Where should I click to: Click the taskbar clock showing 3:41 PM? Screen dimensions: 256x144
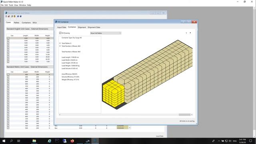(243, 141)
